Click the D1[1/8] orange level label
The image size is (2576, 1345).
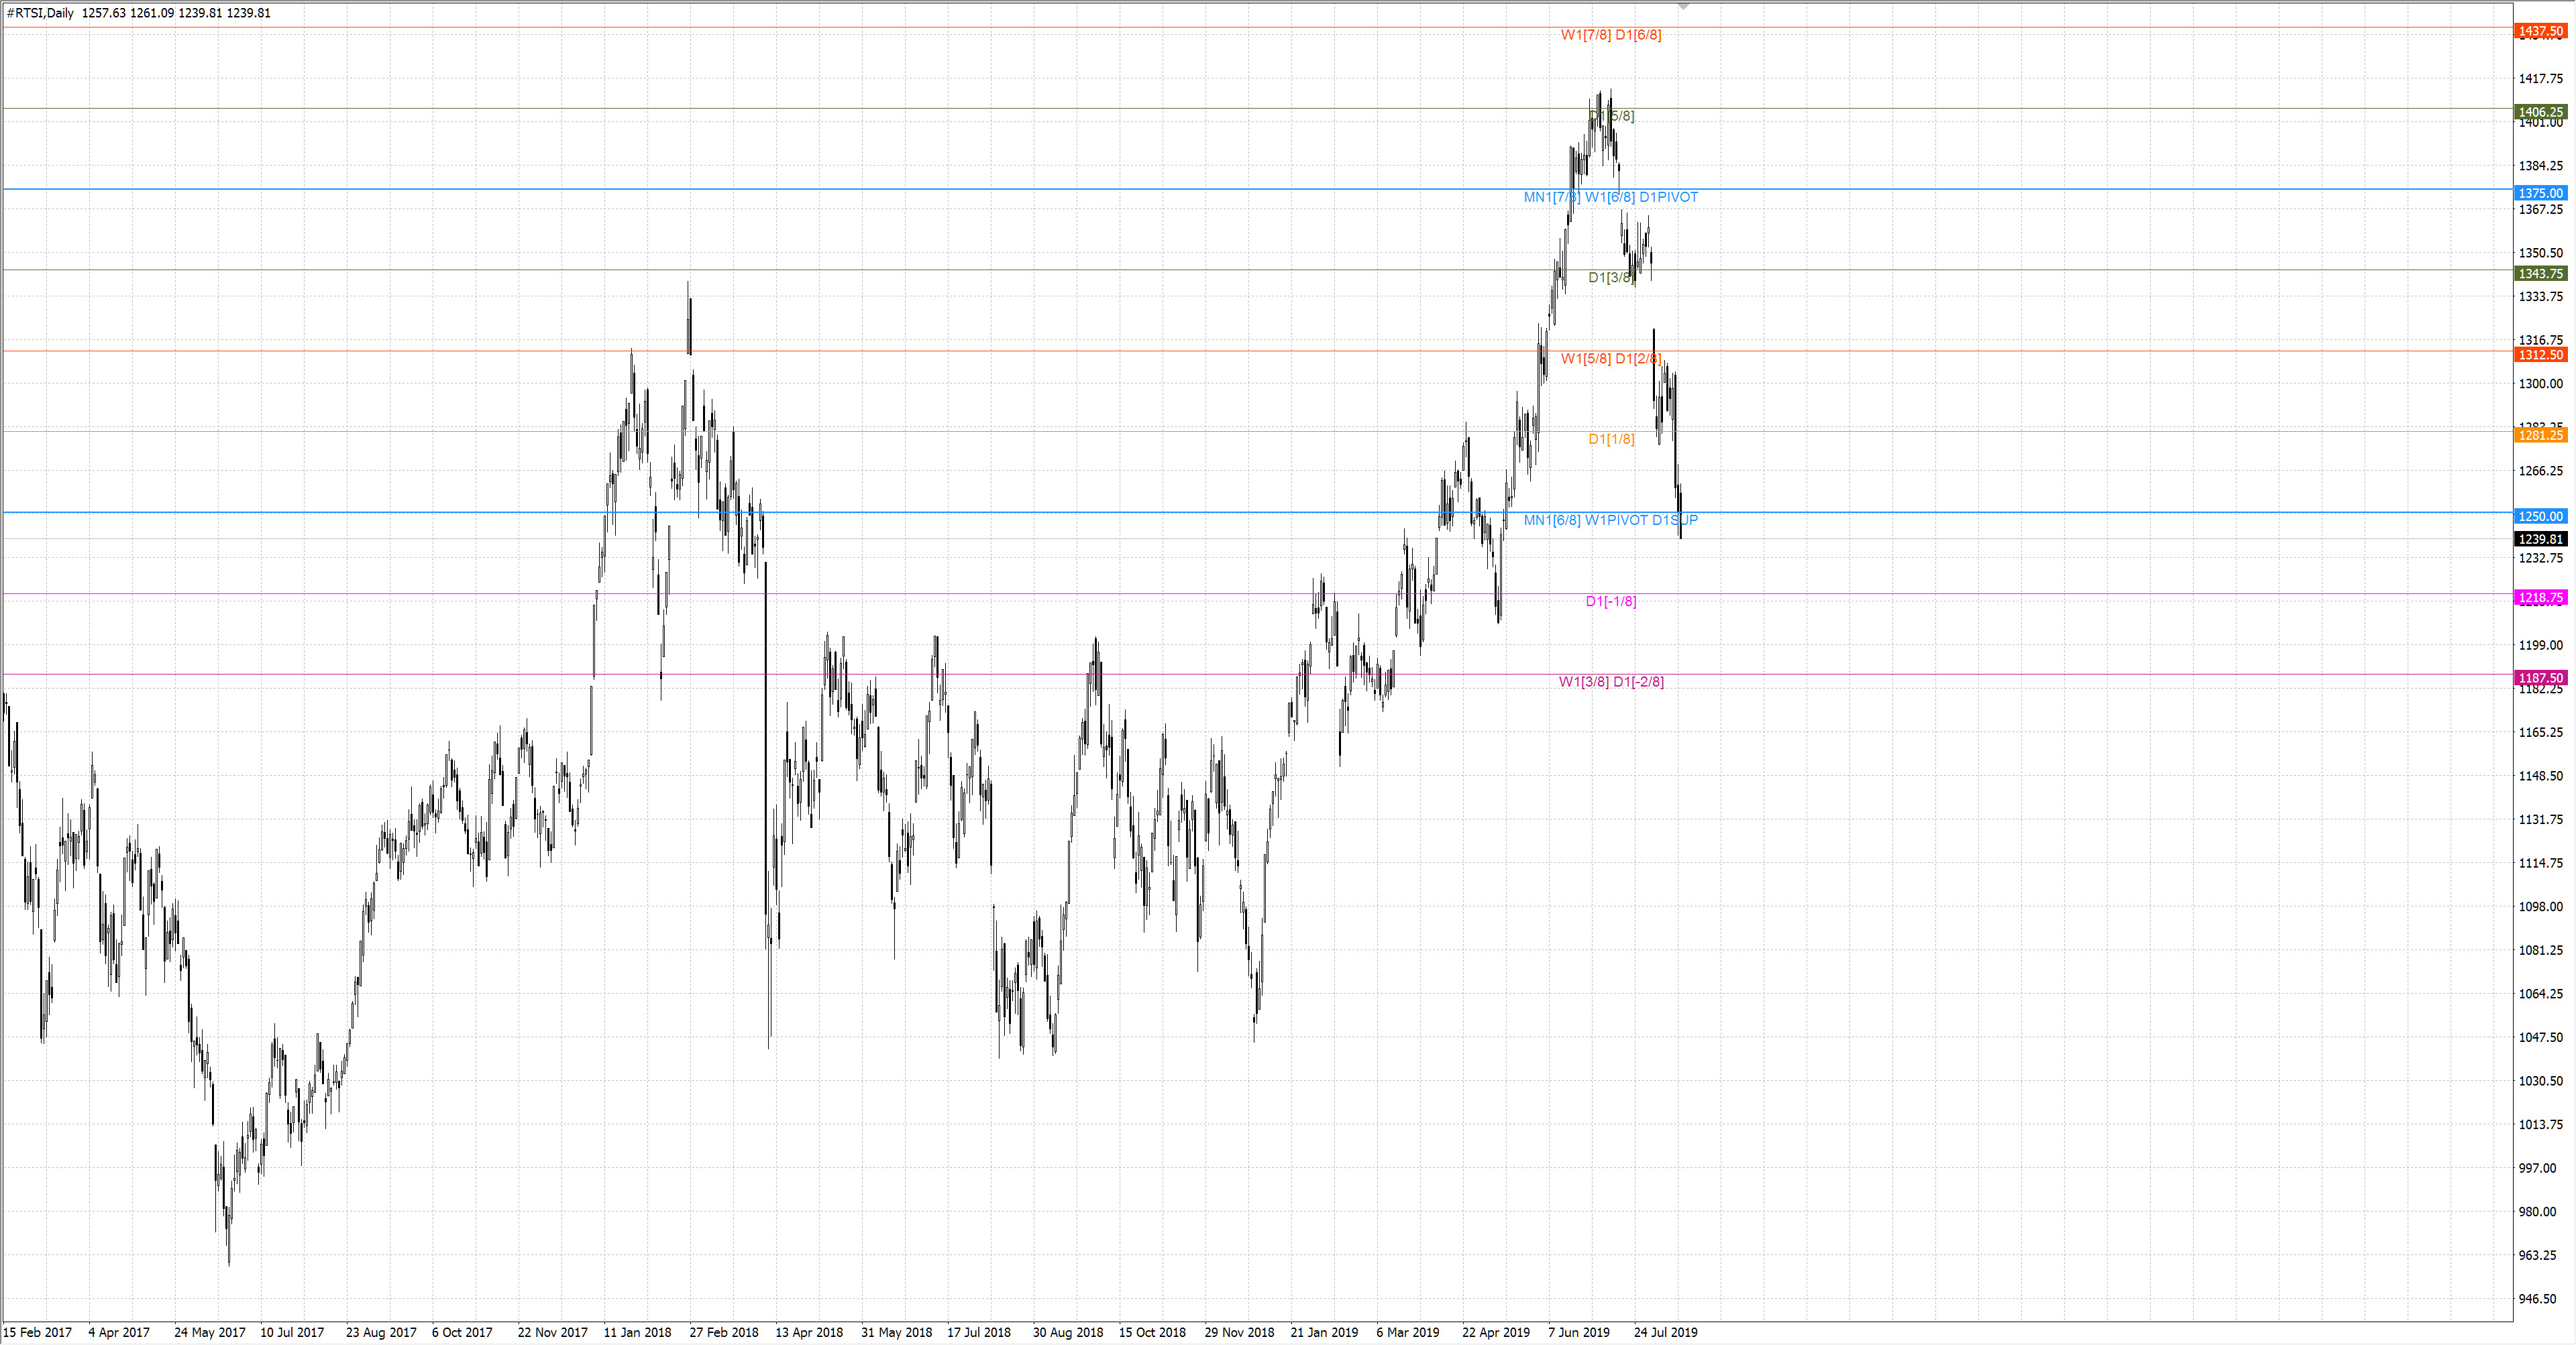point(1611,438)
